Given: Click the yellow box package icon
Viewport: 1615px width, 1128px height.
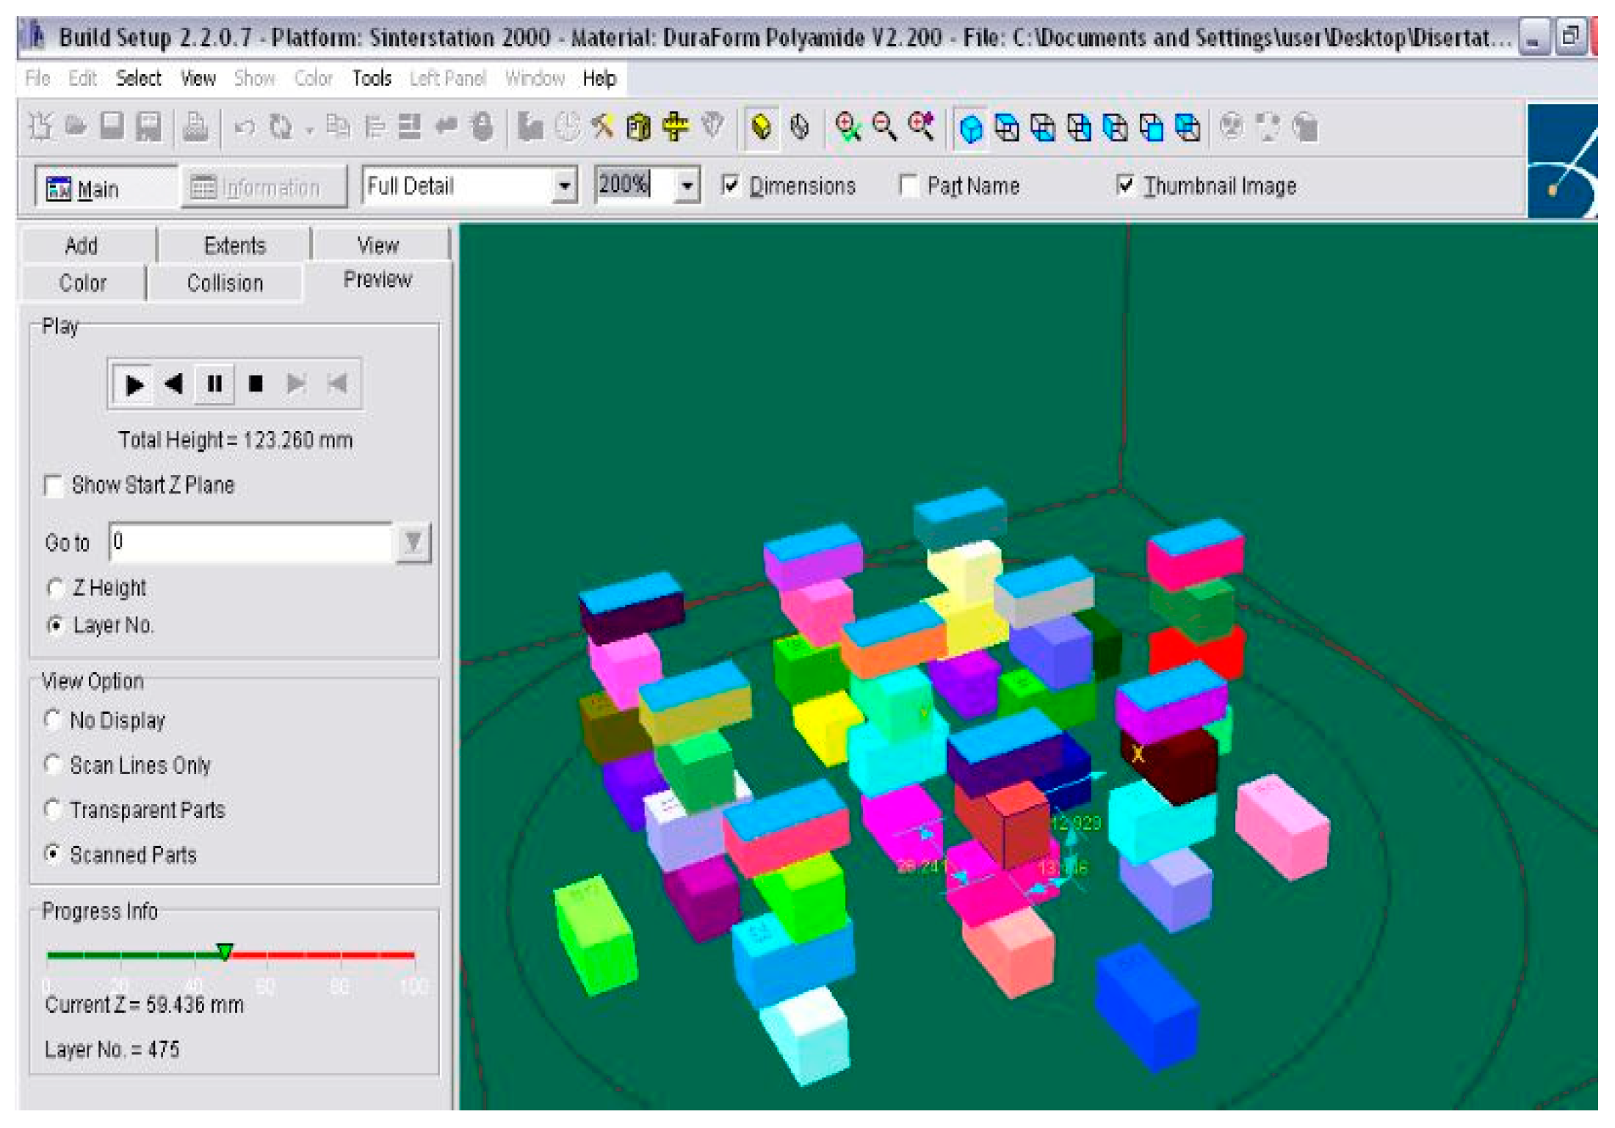Looking at the screenshot, I should coord(639,127).
